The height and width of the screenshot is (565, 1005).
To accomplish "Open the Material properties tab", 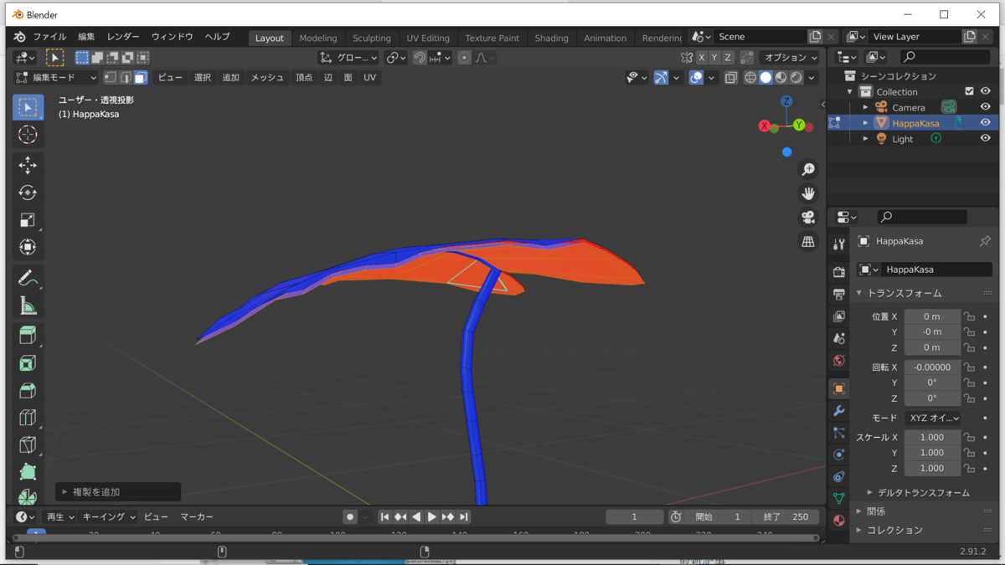I will click(839, 520).
